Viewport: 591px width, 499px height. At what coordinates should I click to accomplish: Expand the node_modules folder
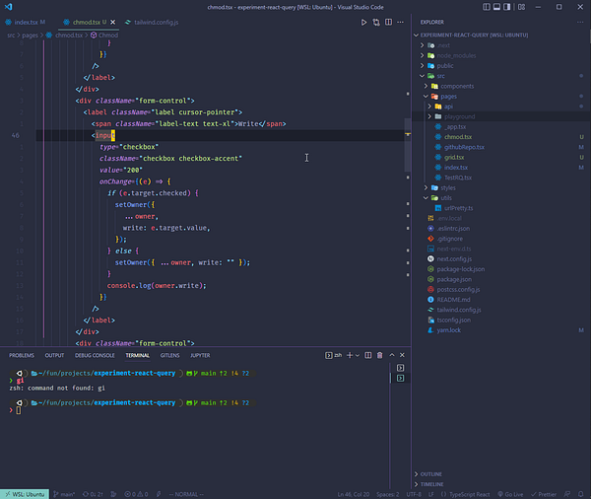423,55
